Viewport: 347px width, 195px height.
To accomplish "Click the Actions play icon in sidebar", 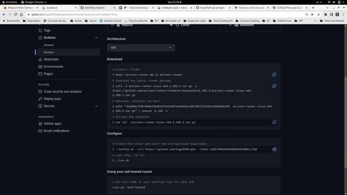I will tap(40, 38).
